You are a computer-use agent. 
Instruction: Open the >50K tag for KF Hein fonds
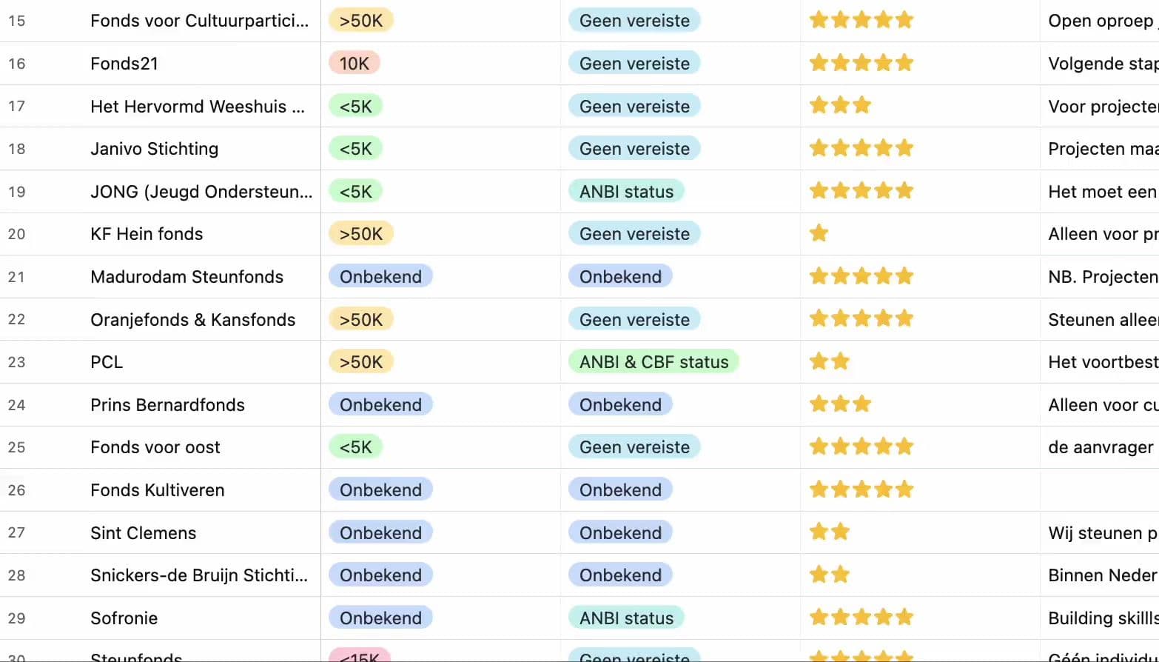click(361, 234)
